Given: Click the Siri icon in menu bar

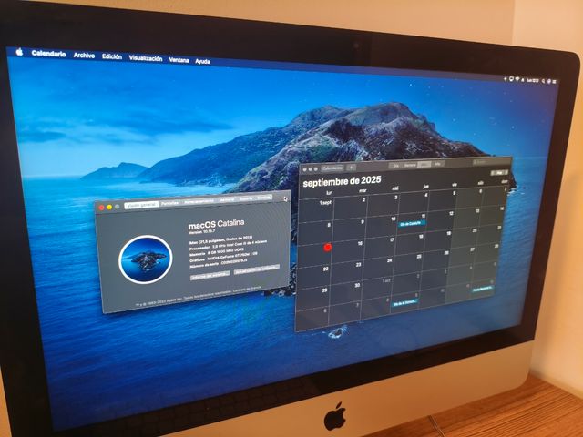Looking at the screenshot, I should click(548, 81).
